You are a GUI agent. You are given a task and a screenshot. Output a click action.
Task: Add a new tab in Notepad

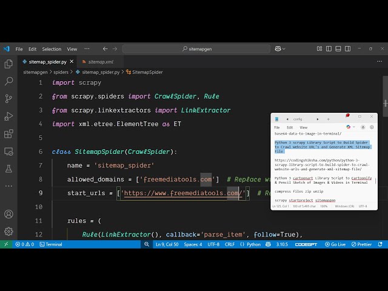point(329,119)
